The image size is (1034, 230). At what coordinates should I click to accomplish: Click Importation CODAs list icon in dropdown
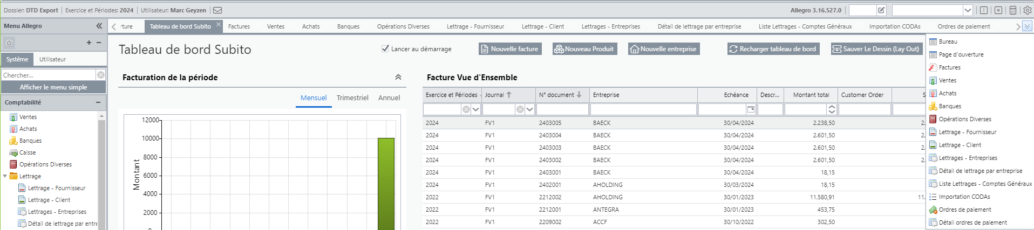(933, 197)
